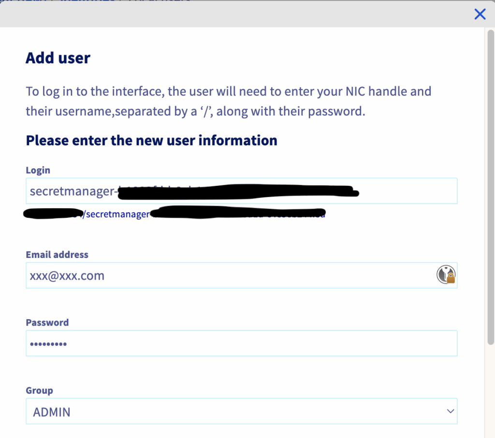495x438 pixels.
Task: Close the Add user dialog
Action: click(x=480, y=14)
